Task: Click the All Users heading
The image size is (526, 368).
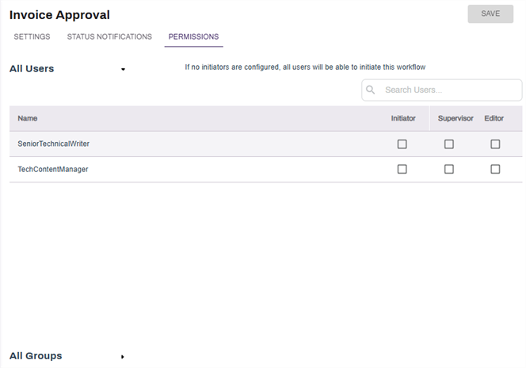Action: click(x=32, y=68)
